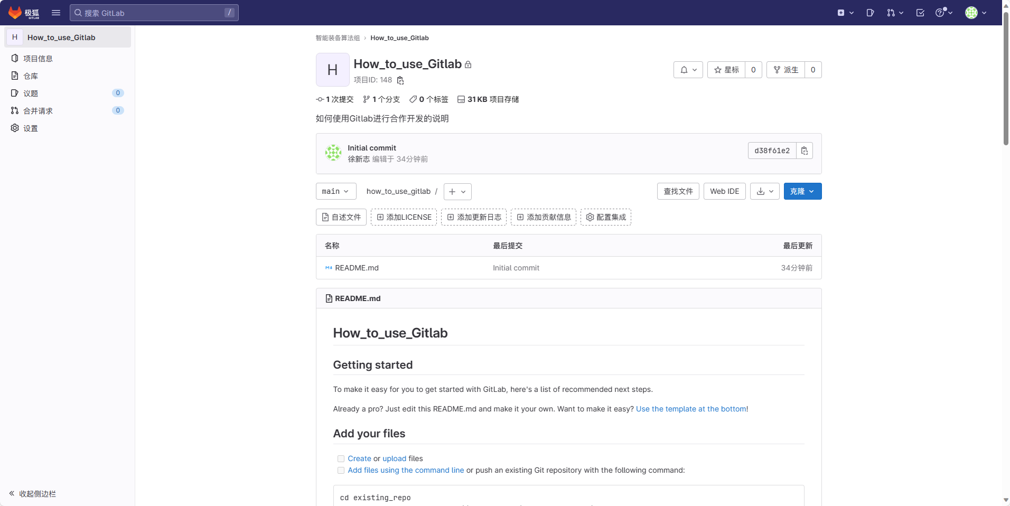Click Add files using the command line link
Image resolution: width=1010 pixels, height=506 pixels.
pos(406,470)
